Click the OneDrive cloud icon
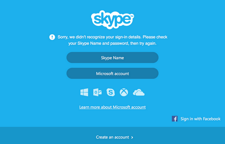Screen dimensions: 225x144 (139, 92)
